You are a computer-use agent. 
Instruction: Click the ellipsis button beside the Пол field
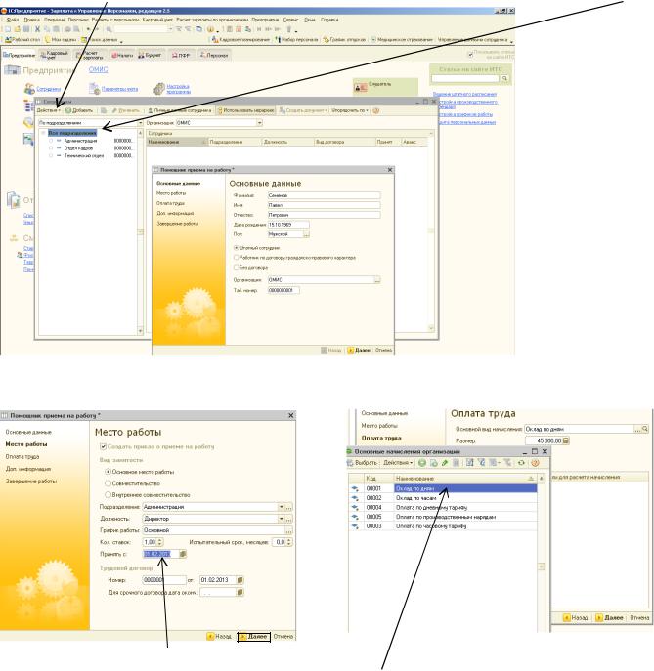click(x=306, y=234)
